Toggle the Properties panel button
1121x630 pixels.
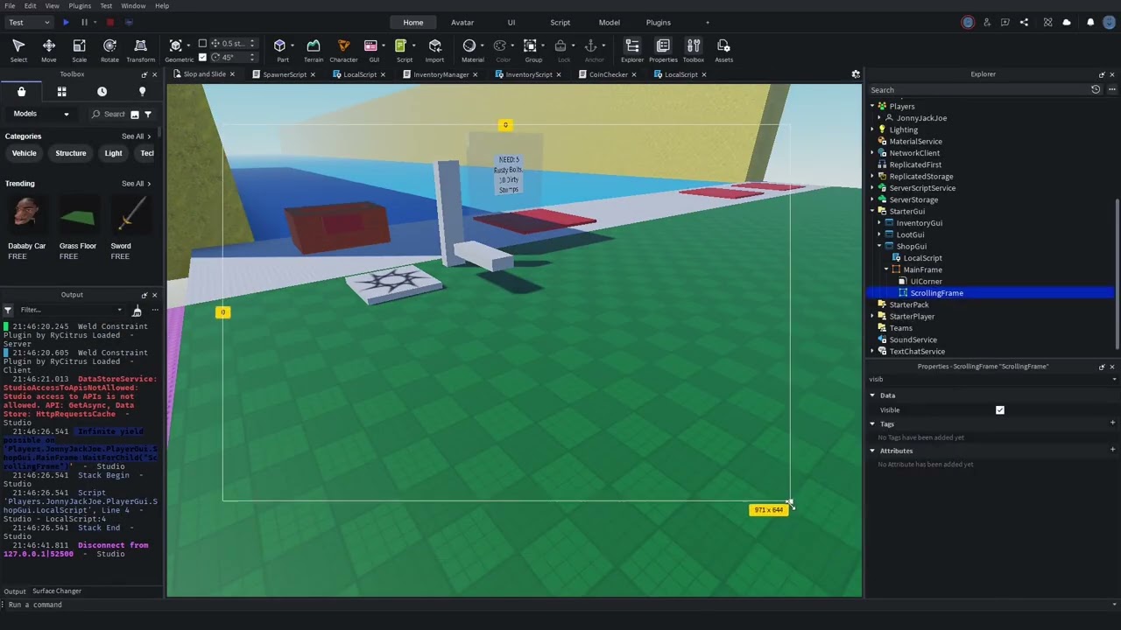[663, 51]
